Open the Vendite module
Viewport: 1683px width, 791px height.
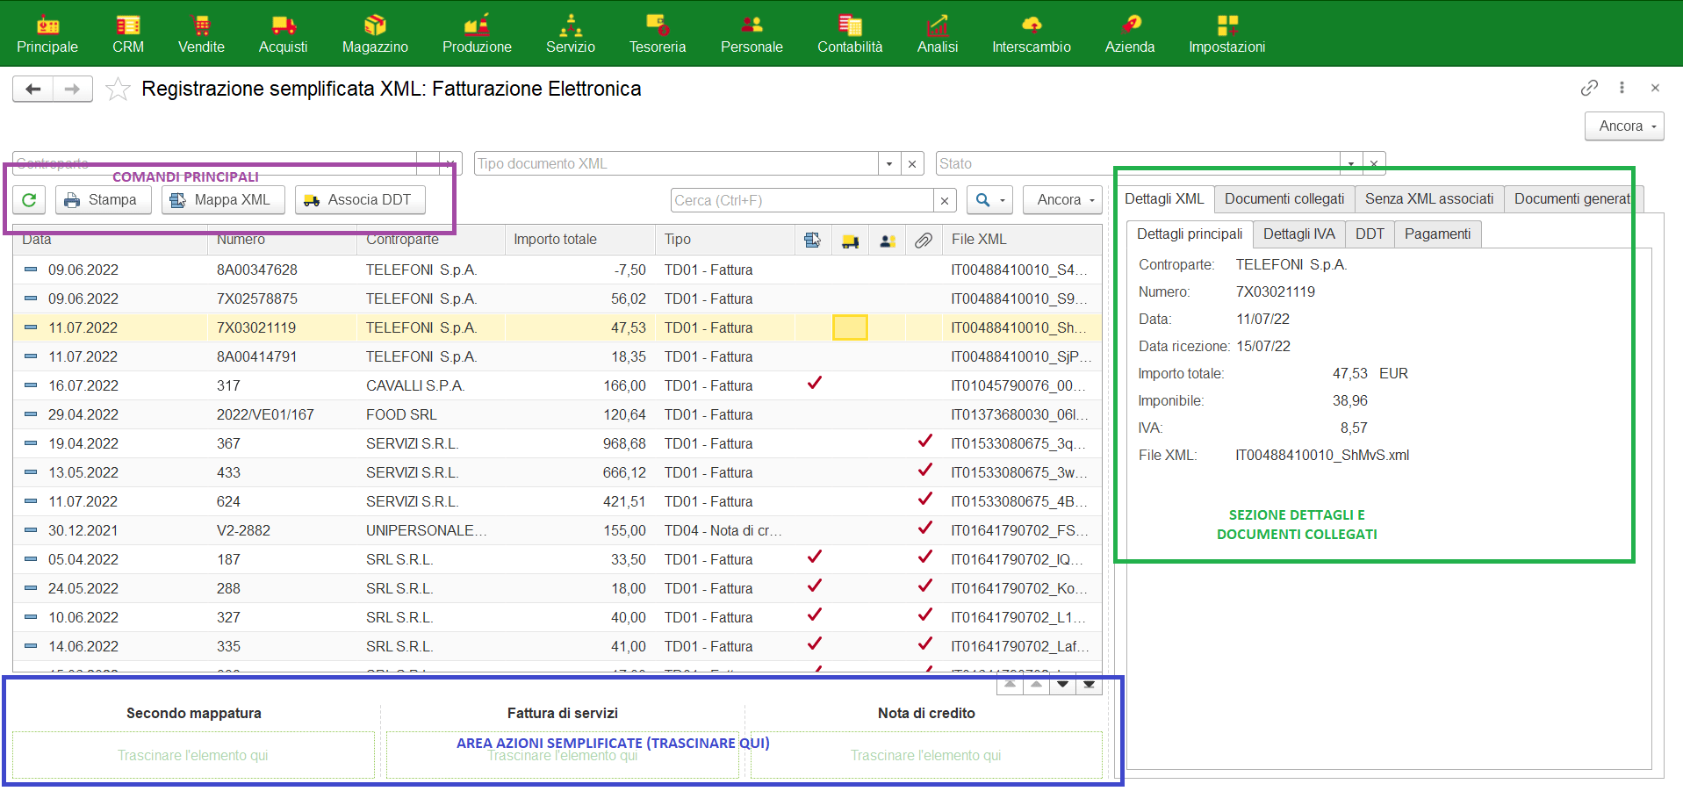click(201, 34)
